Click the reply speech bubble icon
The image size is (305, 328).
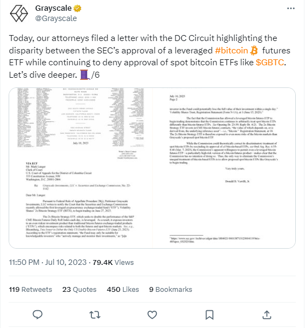point(37,315)
